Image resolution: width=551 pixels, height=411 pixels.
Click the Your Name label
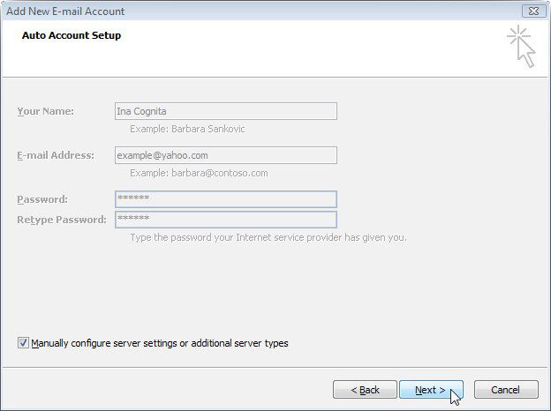(46, 111)
